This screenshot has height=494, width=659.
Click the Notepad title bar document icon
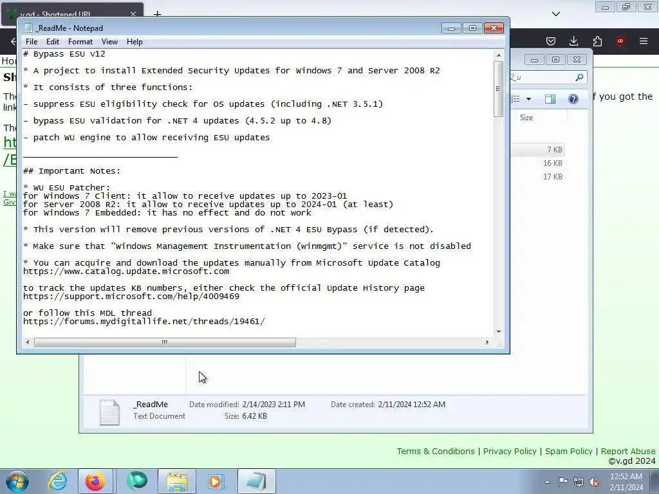(x=28, y=28)
